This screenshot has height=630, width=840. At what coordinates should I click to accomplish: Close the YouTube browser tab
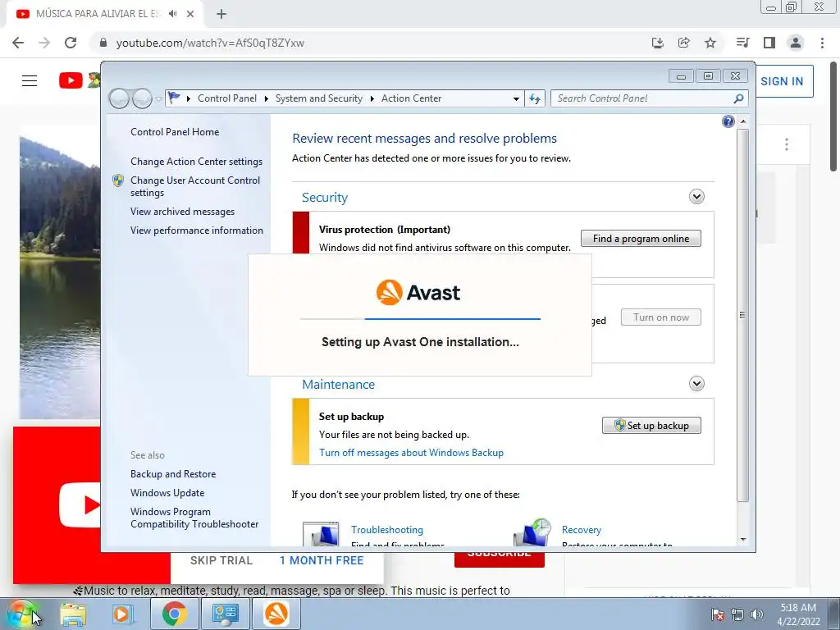pos(190,14)
